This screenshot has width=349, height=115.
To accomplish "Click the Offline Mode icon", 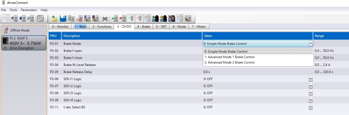I will [7, 30].
